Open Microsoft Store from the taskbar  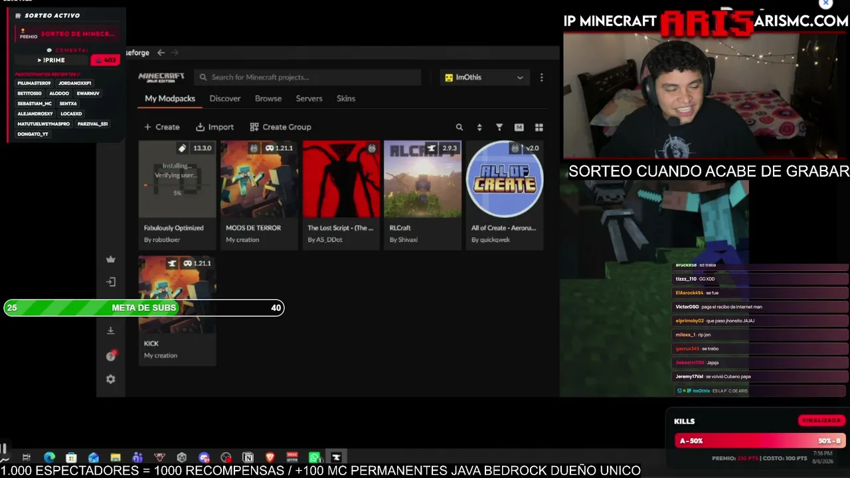71,457
